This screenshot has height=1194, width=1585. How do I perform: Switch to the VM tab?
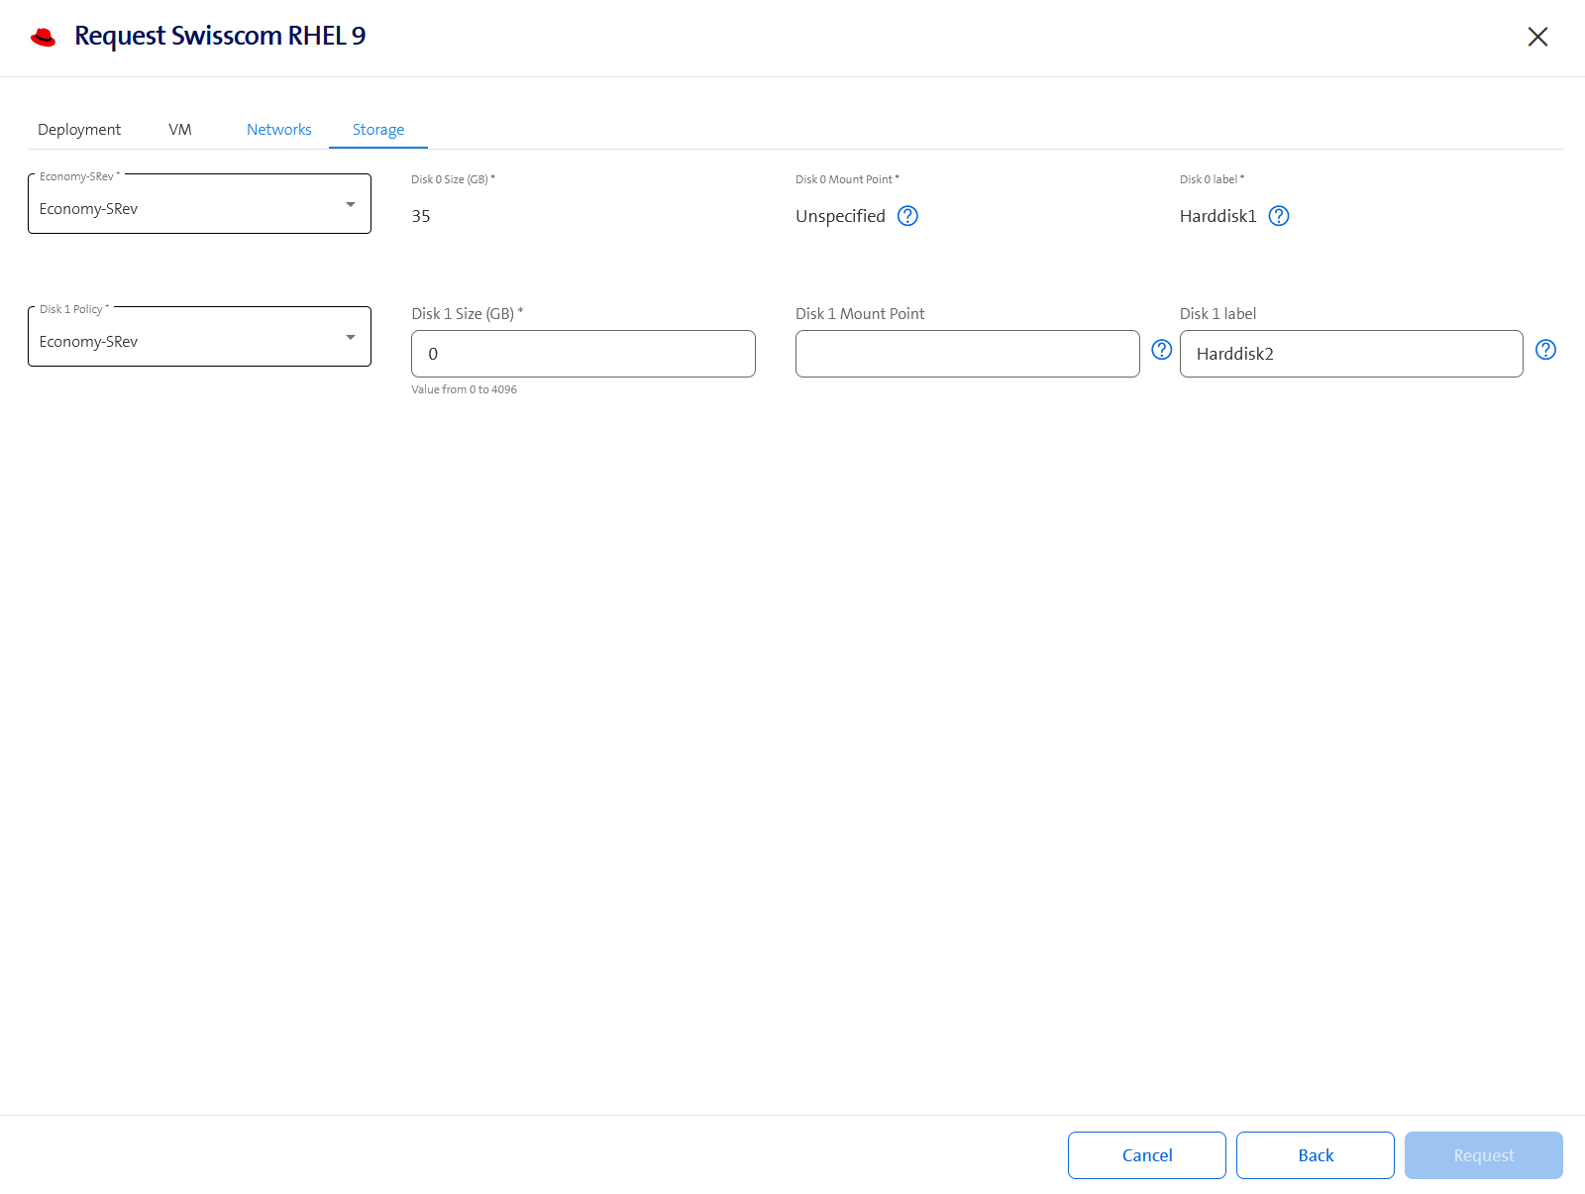click(180, 130)
